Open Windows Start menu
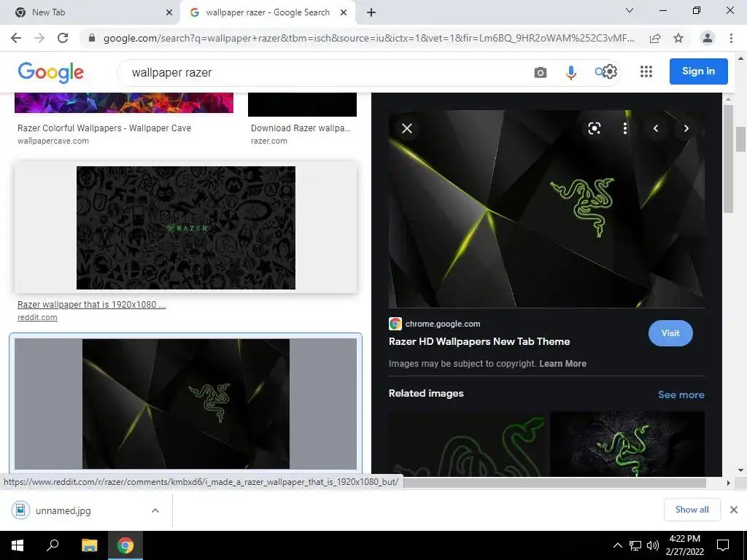This screenshot has height=560, width=747. tap(18, 545)
